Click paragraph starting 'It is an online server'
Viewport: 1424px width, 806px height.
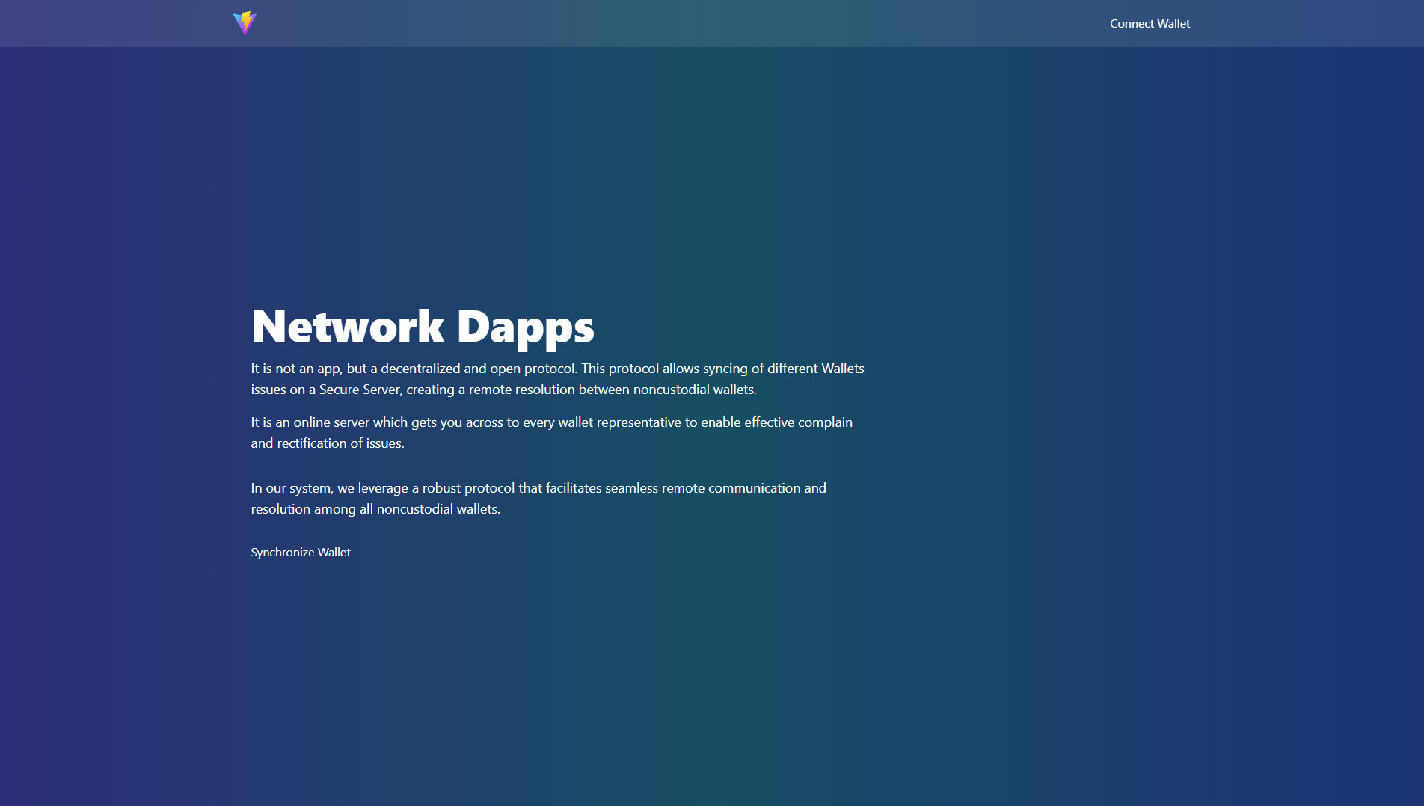click(x=552, y=433)
